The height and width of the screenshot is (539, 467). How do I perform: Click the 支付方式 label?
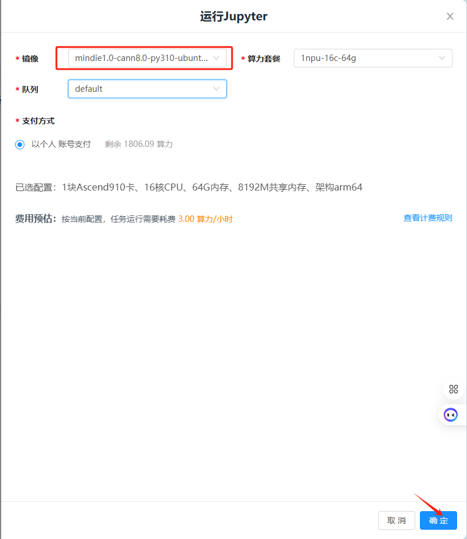38,121
